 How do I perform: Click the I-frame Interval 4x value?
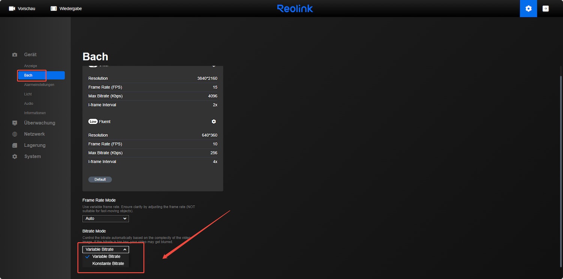215,162
